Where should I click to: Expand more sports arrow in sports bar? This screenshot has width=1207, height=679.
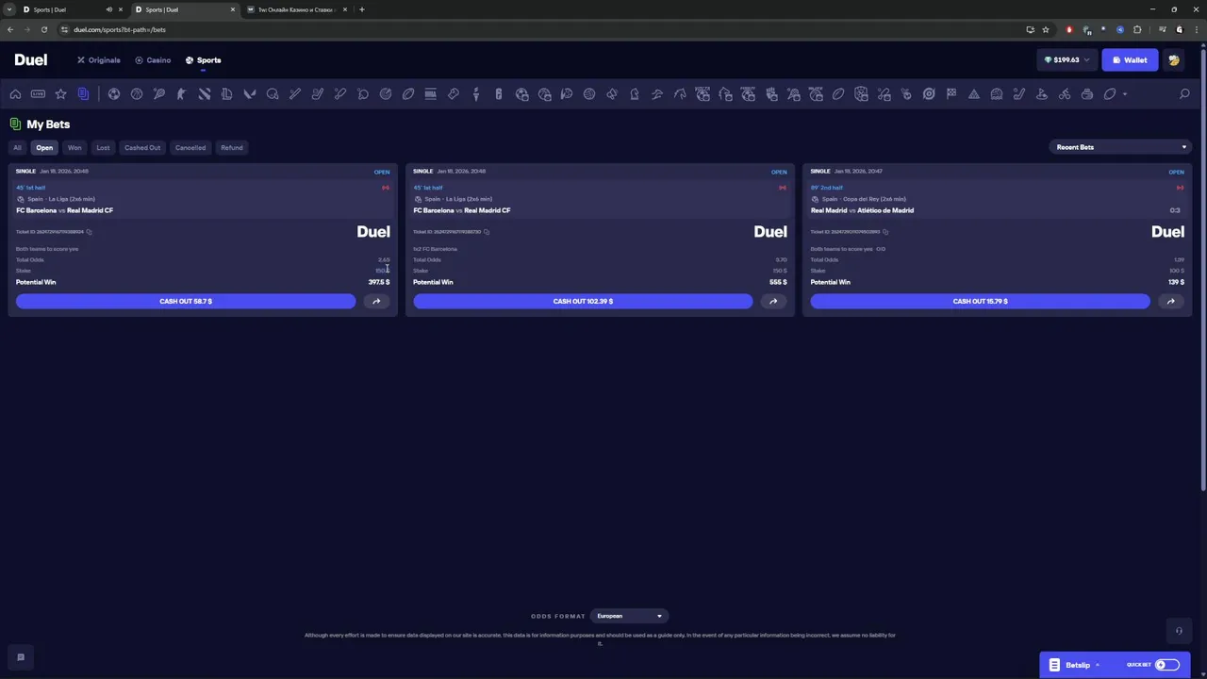coord(1124,94)
